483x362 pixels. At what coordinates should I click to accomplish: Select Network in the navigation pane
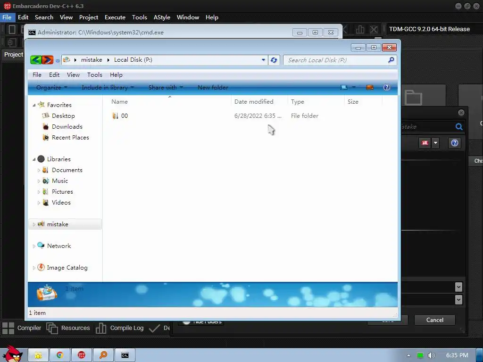tap(58, 246)
